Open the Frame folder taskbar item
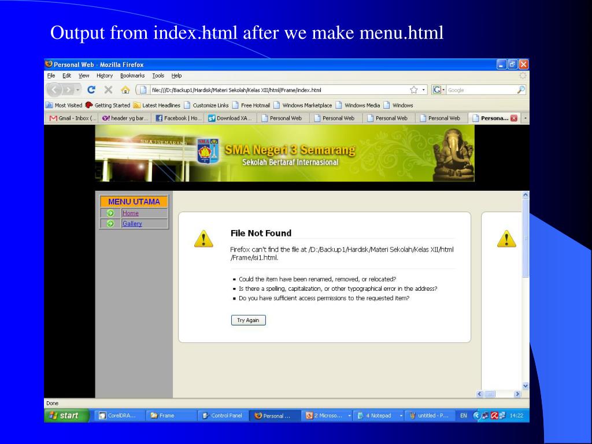Image resolution: width=592 pixels, height=444 pixels. (171, 415)
